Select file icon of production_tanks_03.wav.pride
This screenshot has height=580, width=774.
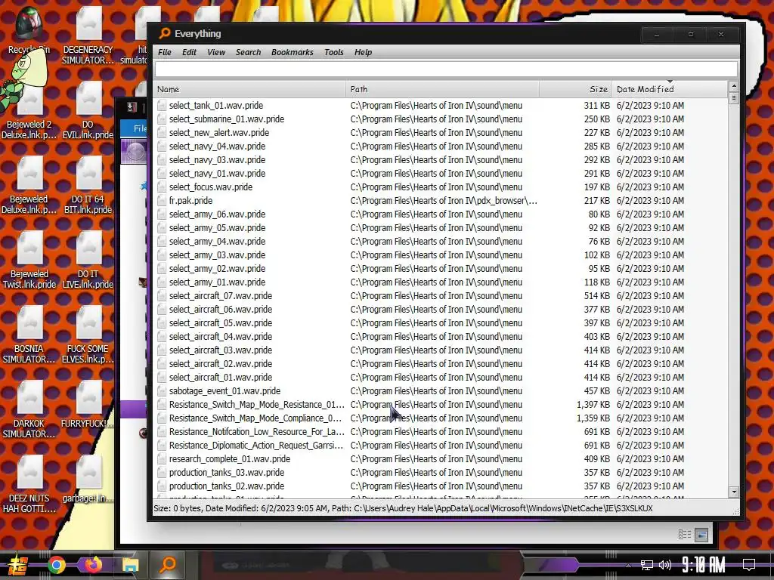(162, 473)
